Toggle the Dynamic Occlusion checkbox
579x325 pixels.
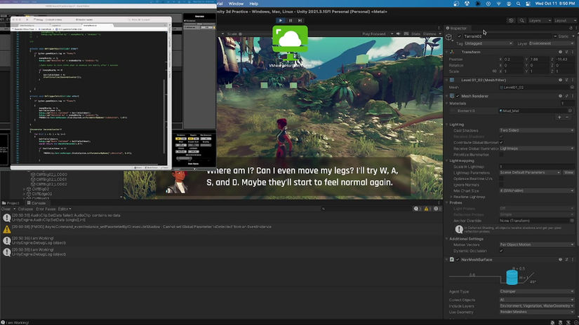(x=501, y=251)
